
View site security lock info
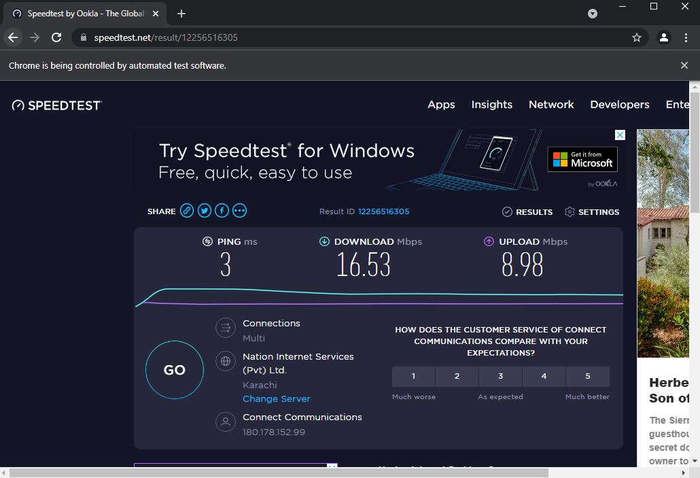tap(84, 37)
